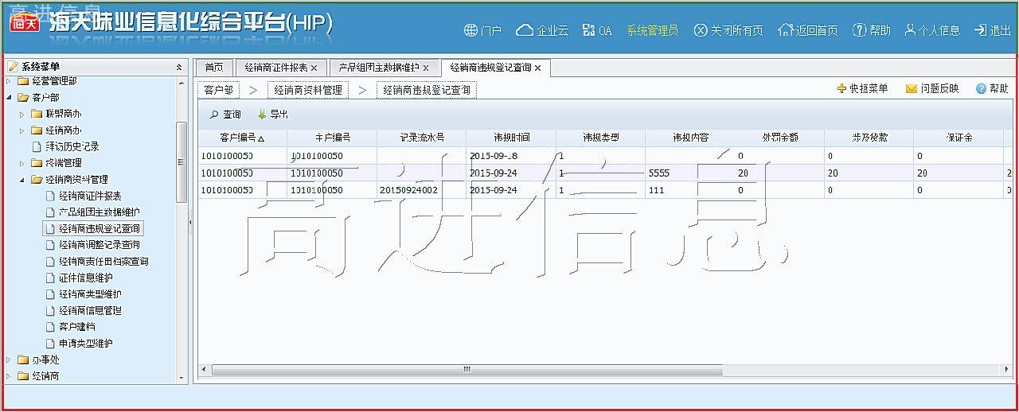The height and width of the screenshot is (412, 1019).
Task: Open the 快捷菜单 shortcut menu
Action: coord(862,89)
